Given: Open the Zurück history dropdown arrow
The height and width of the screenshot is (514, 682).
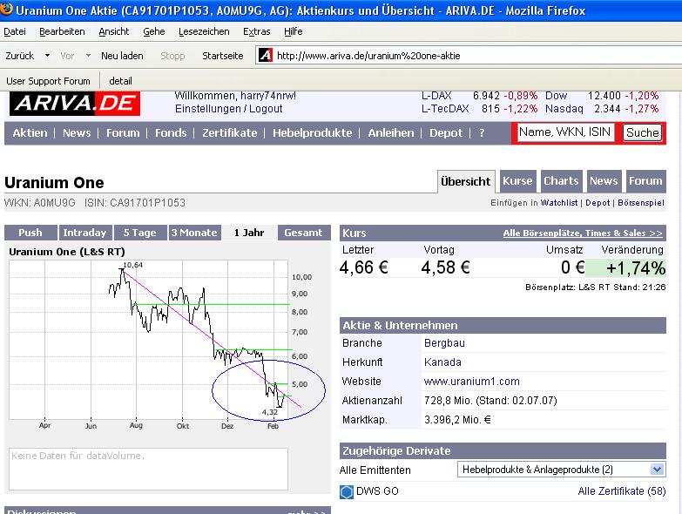Looking at the screenshot, I should click(47, 56).
